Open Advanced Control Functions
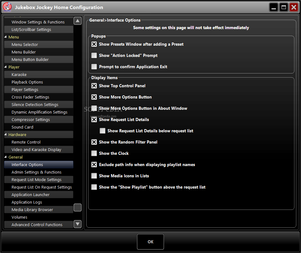 (x=39, y=225)
